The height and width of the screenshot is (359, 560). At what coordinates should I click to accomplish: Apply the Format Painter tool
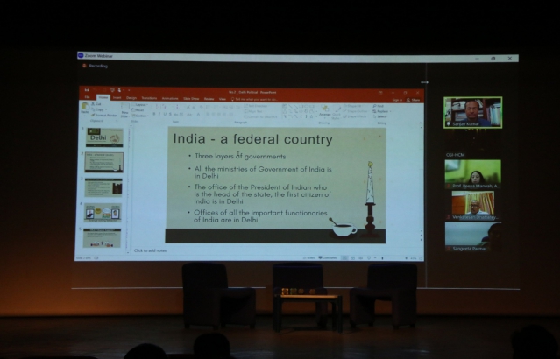(x=103, y=116)
